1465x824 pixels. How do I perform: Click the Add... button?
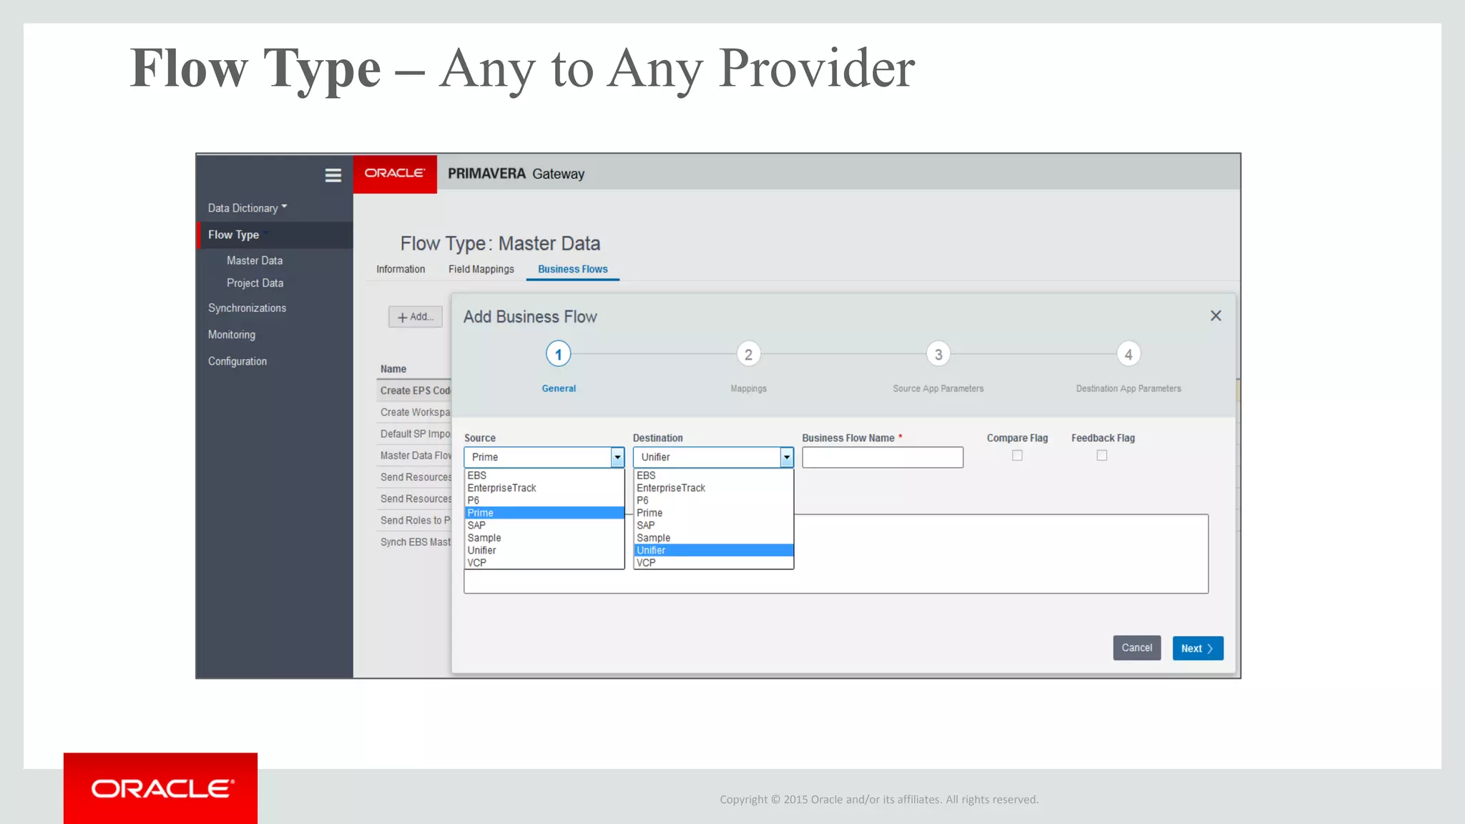pyautogui.click(x=415, y=317)
